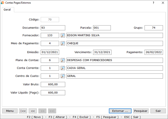
Task: Exit using the Sair button
Action: coord(158,111)
